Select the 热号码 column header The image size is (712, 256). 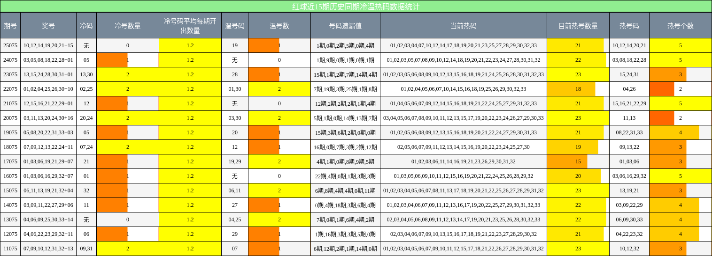tap(629, 26)
